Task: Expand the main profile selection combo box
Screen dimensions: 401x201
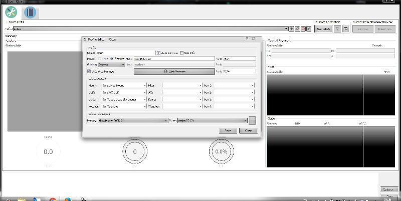Action: tap(151, 29)
